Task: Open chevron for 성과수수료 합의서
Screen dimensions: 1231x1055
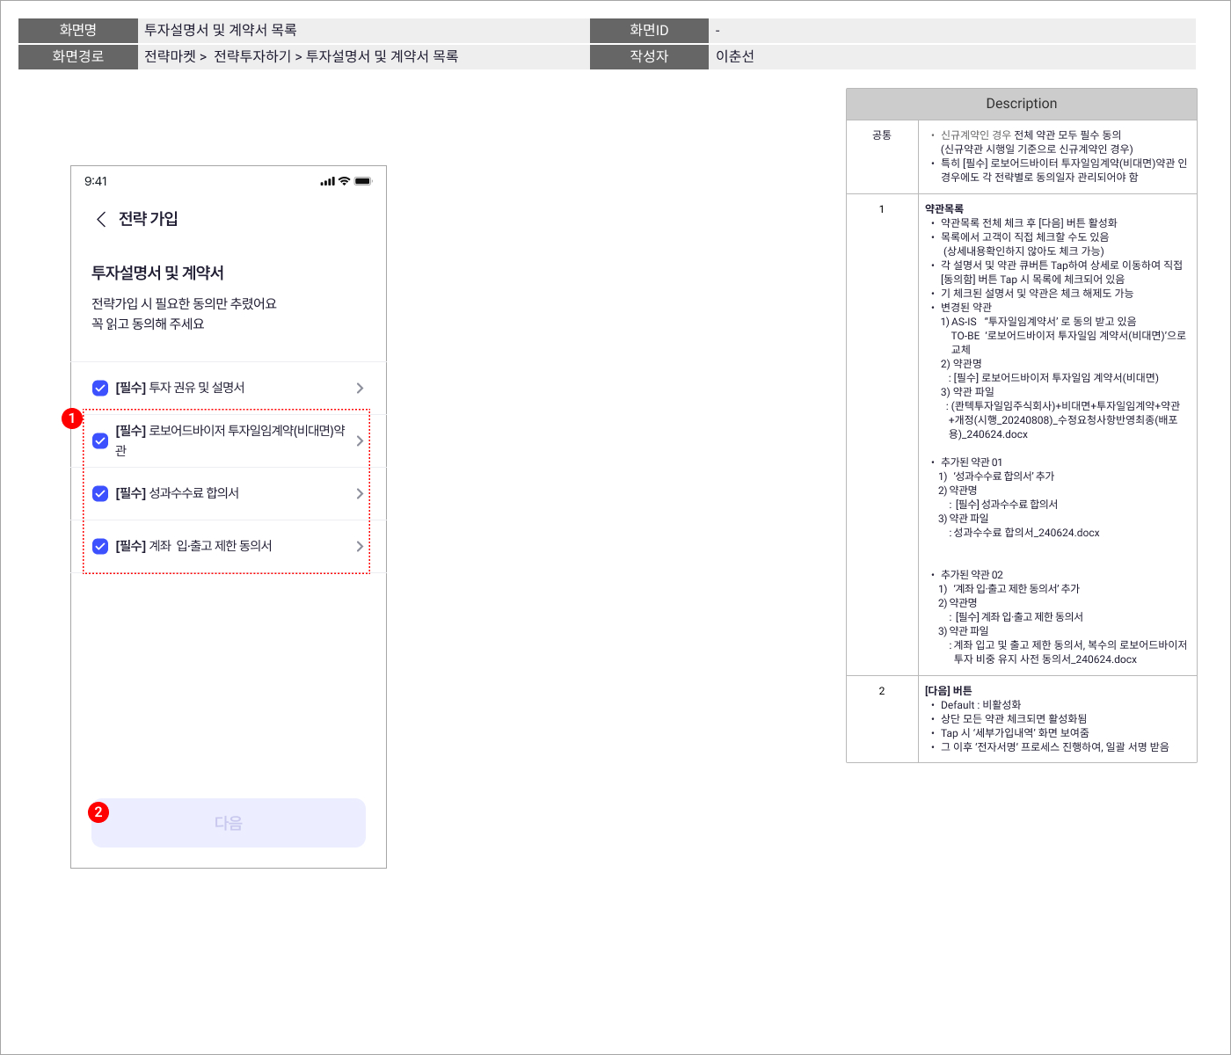Action: tap(360, 493)
